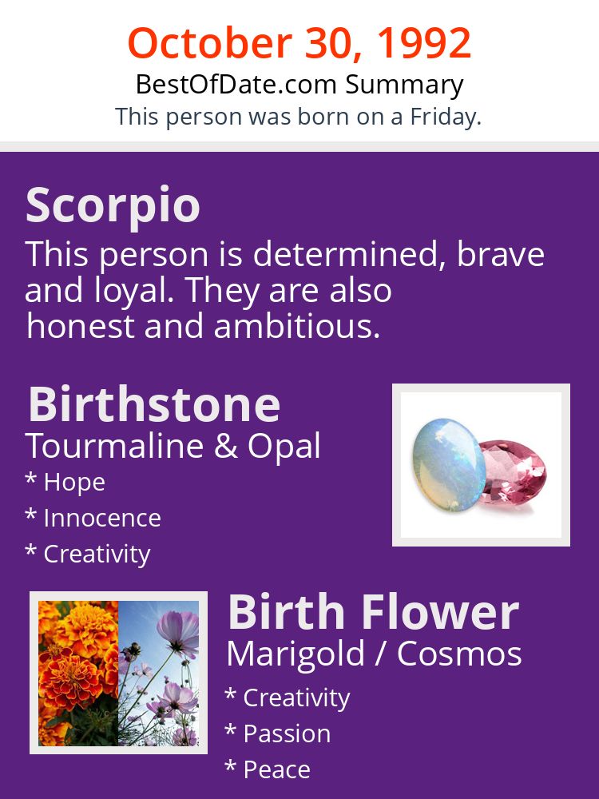Click the orange marigold flowers
The width and height of the screenshot is (599, 799).
point(77,673)
